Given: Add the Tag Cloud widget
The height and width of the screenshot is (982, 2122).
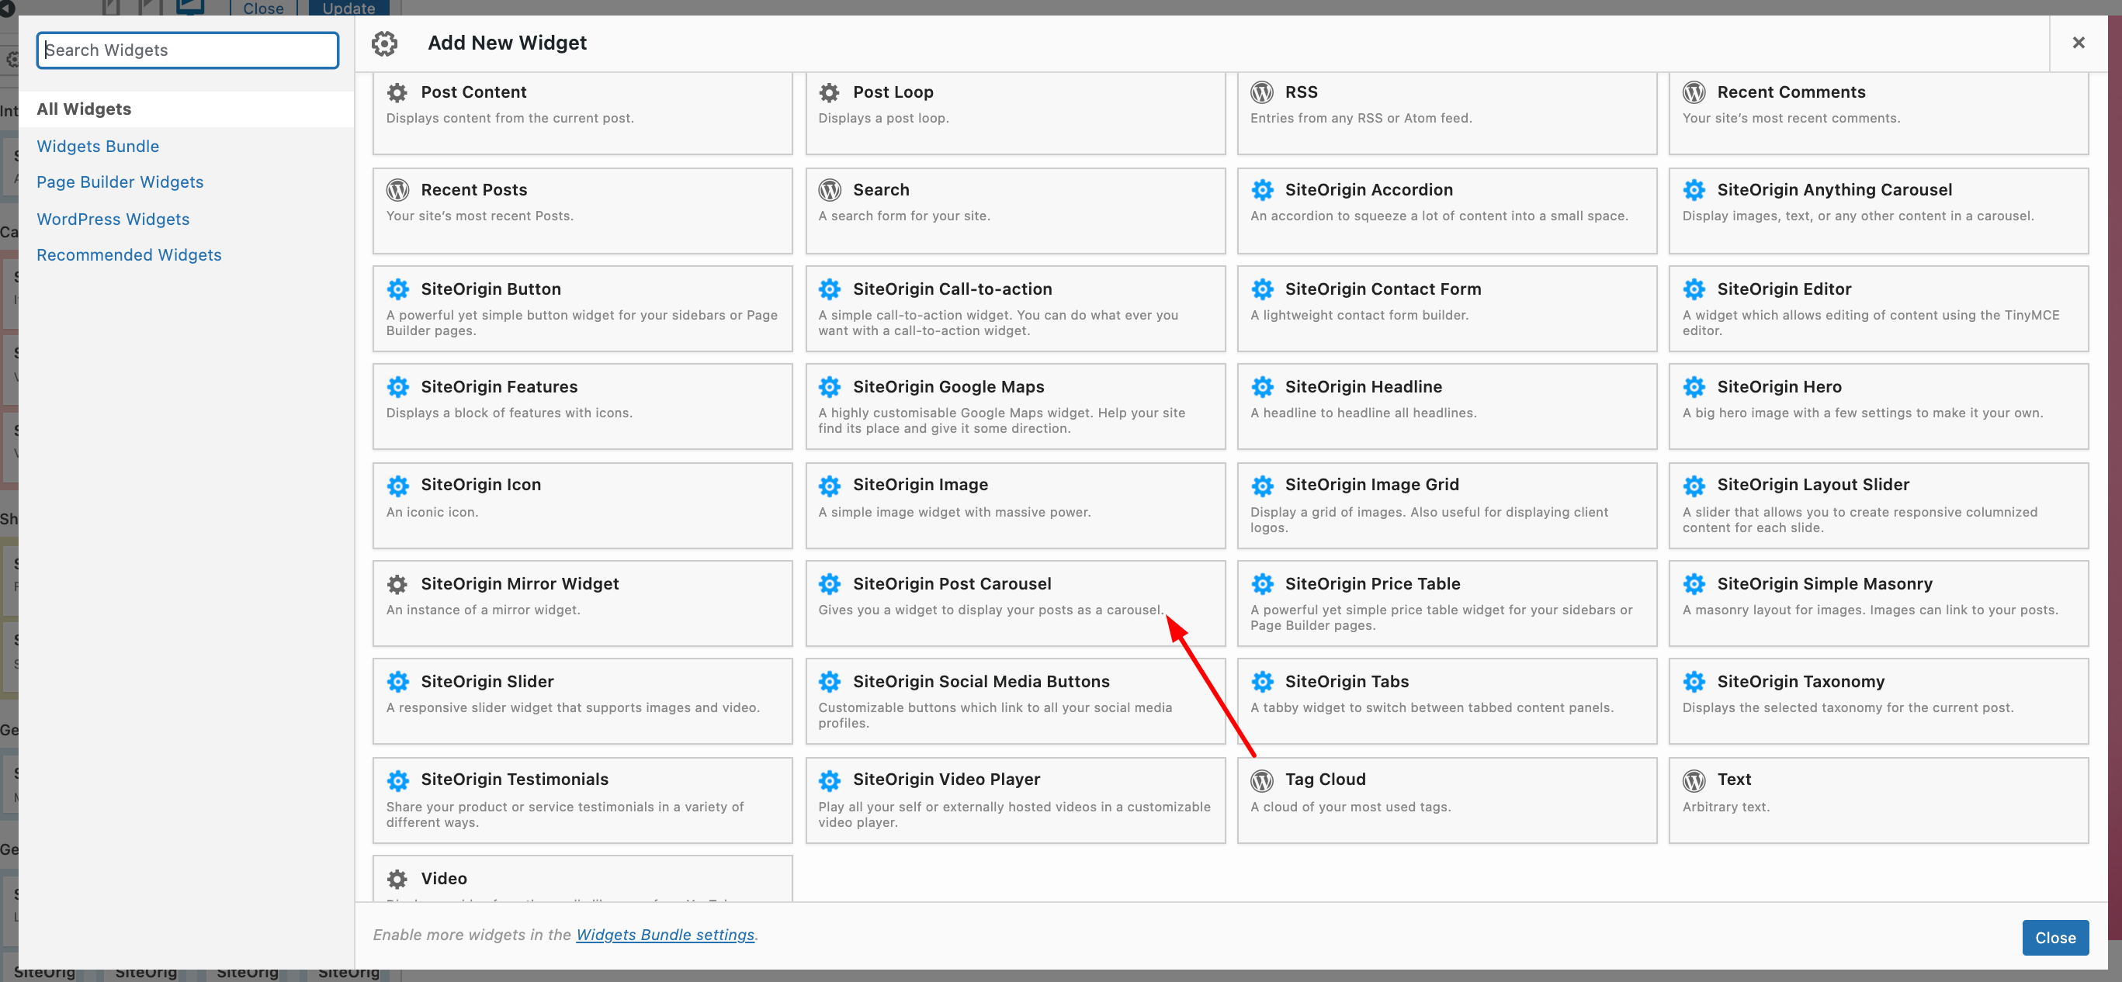Looking at the screenshot, I should (1447, 799).
